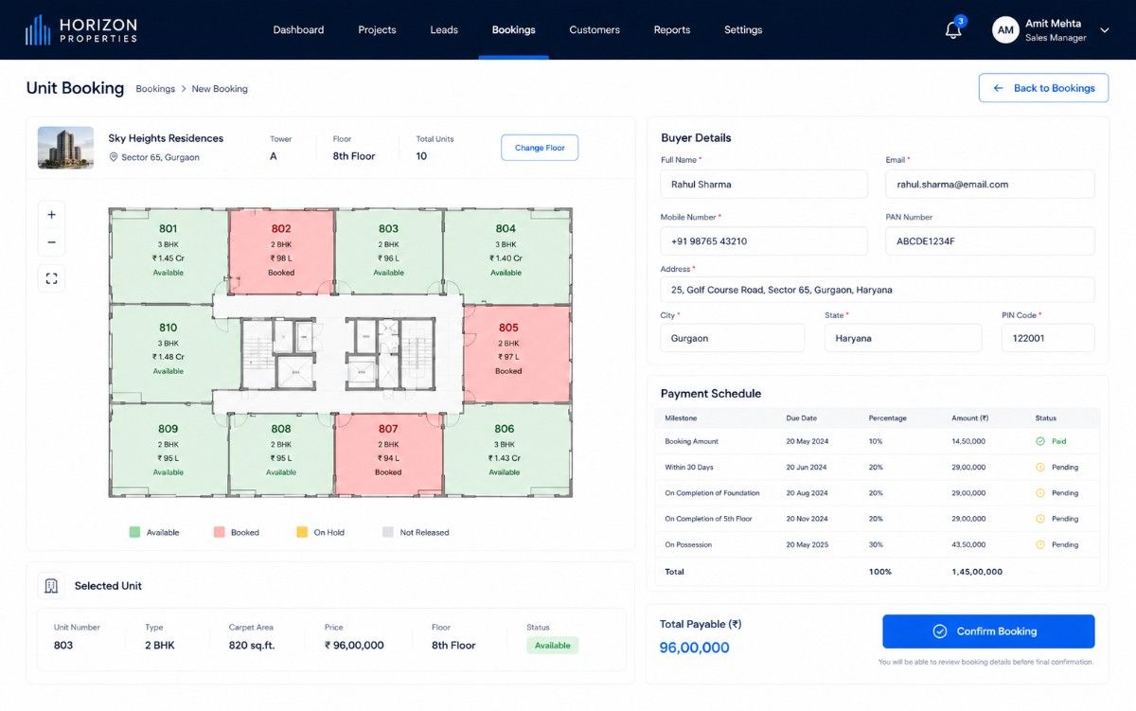Click the red Booked legend swatch
1136x711 pixels.
(219, 532)
